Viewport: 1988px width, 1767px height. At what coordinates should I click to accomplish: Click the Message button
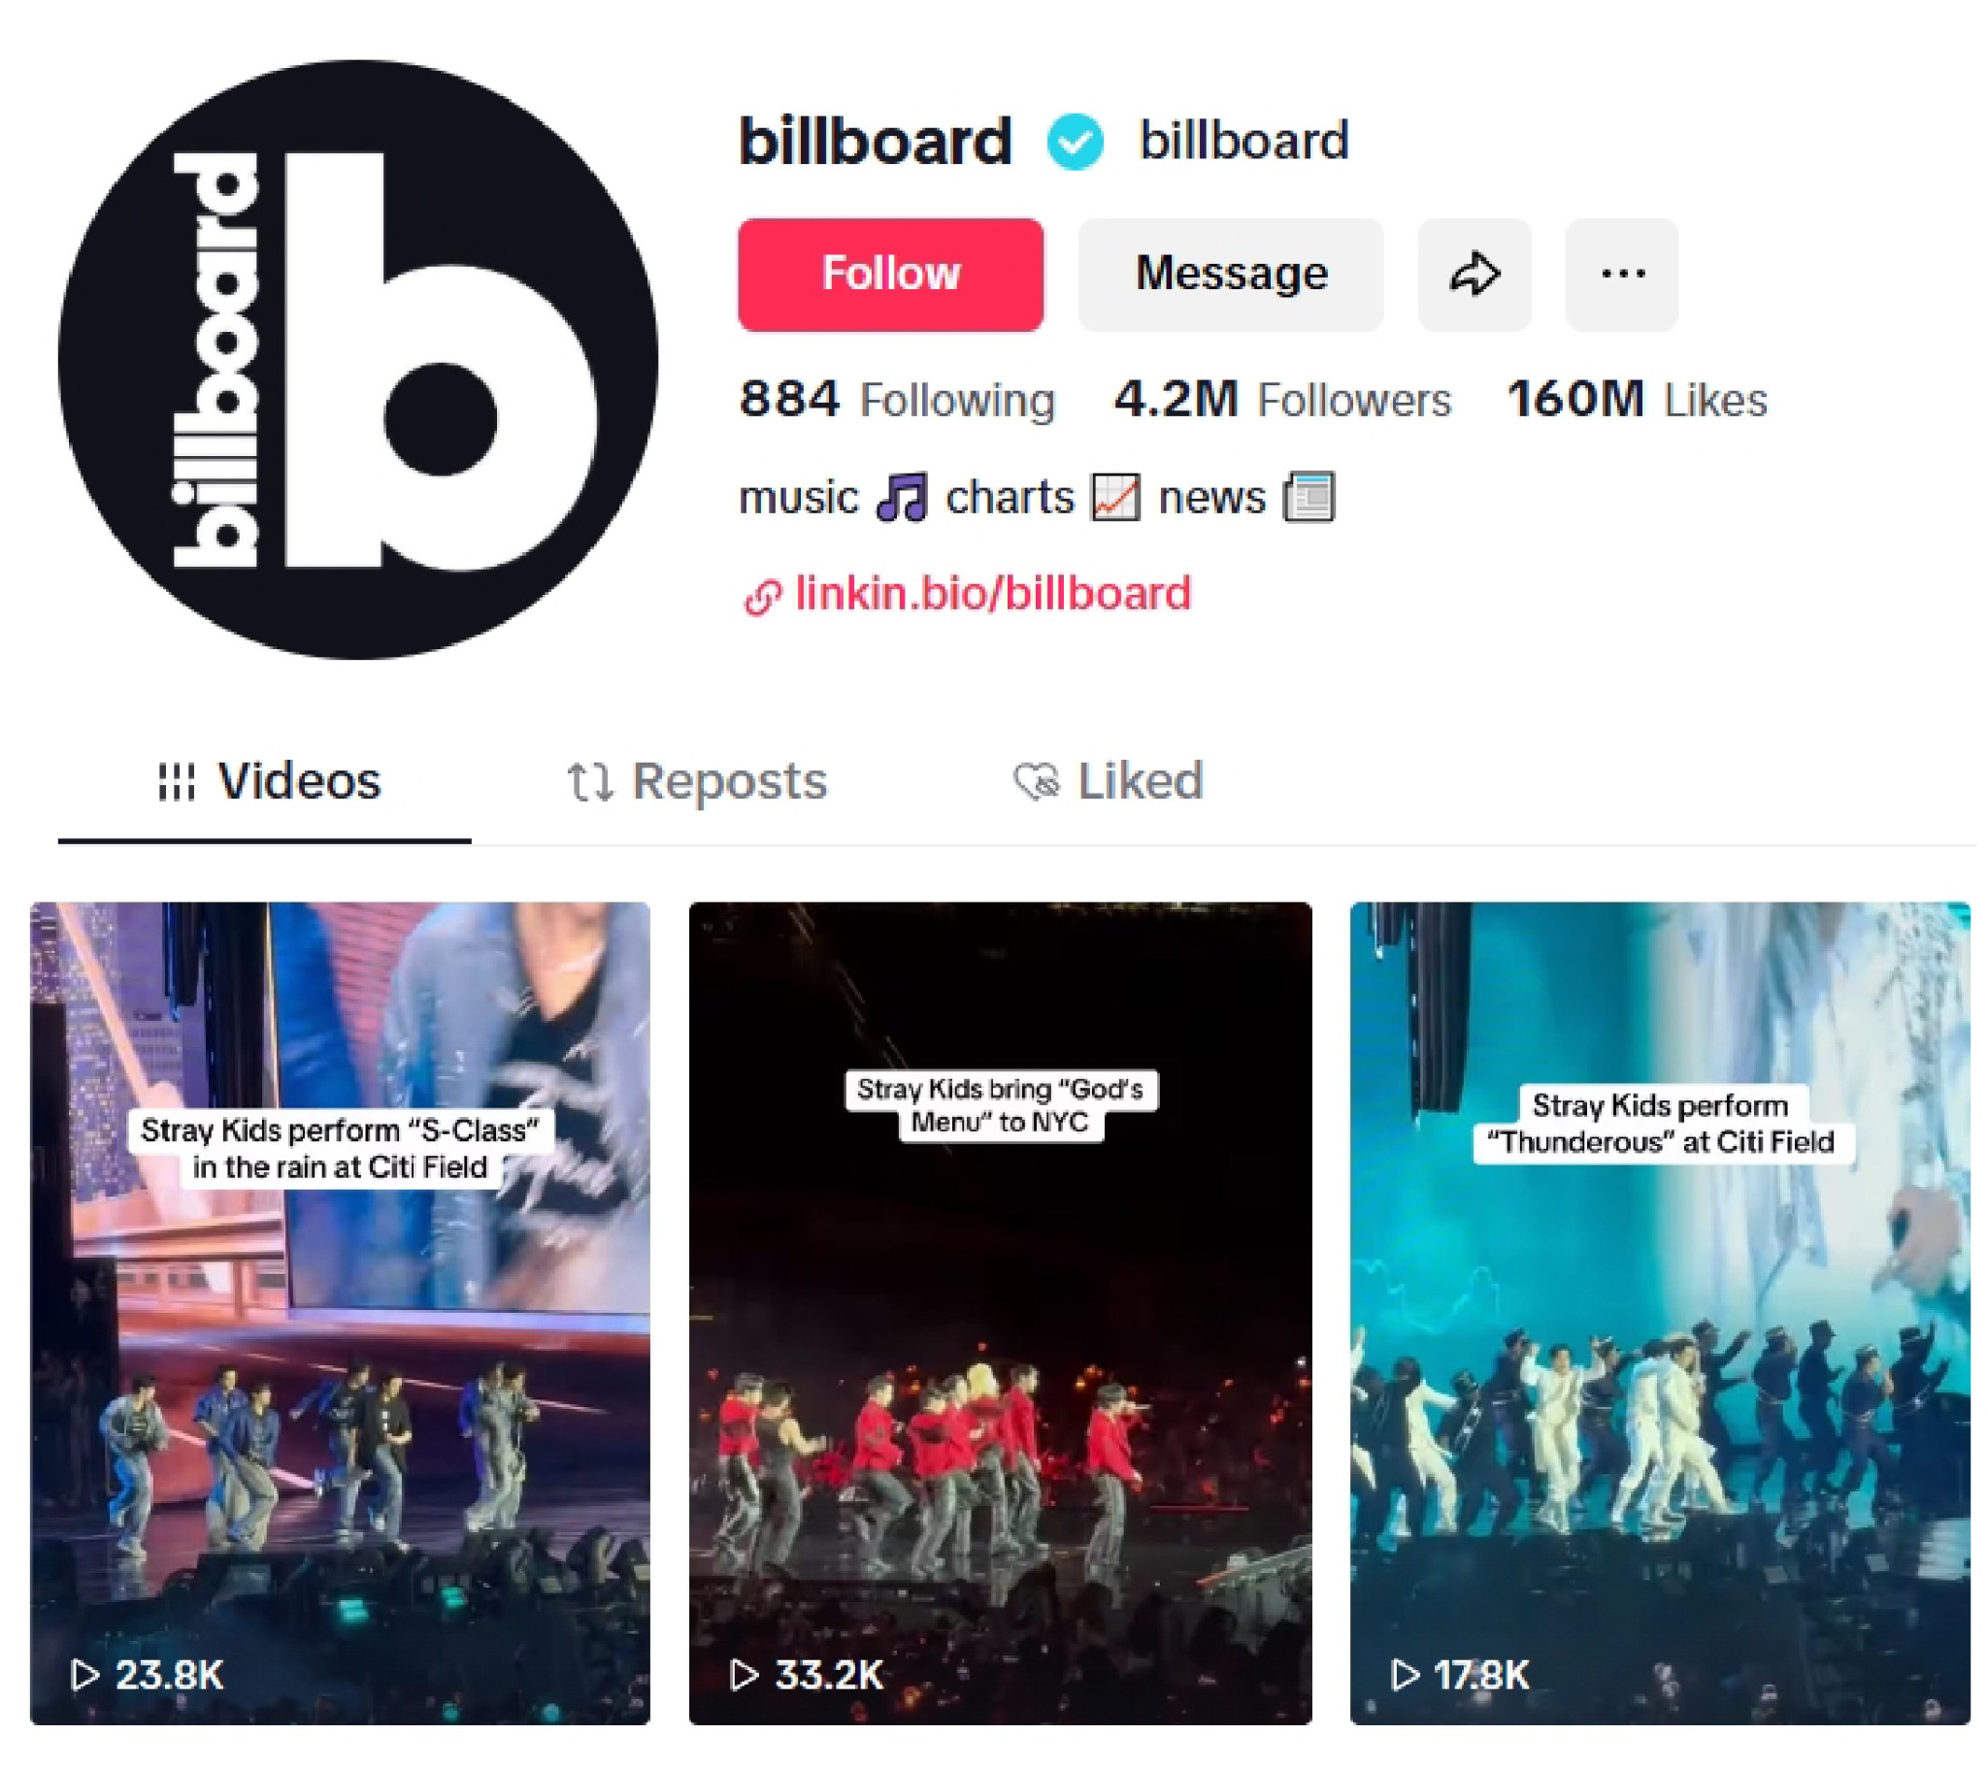(1230, 275)
